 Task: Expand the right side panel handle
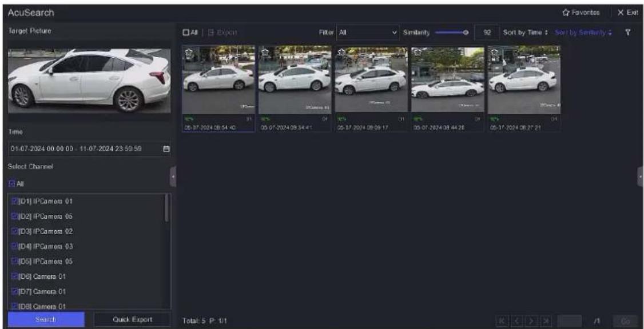pos(641,177)
